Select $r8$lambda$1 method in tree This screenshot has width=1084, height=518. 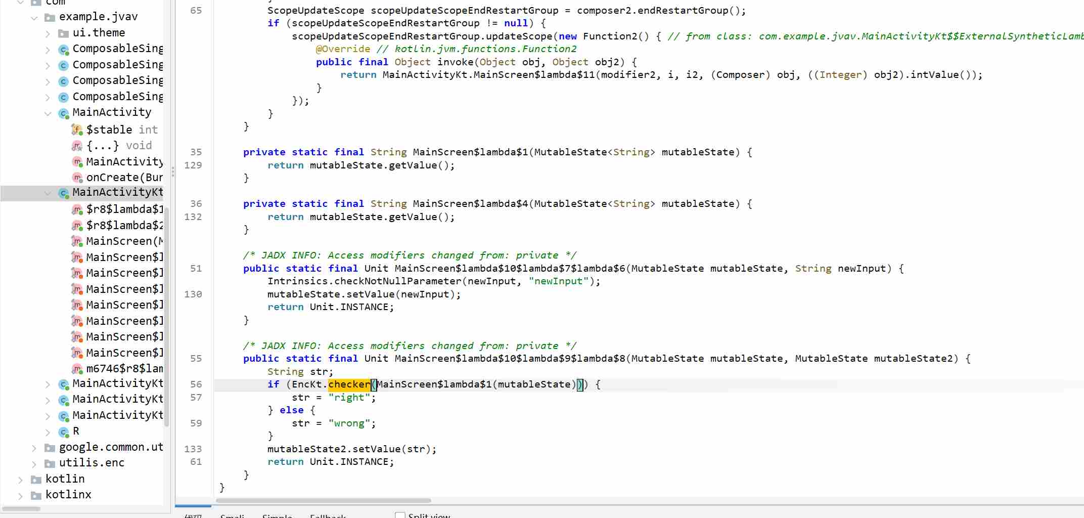tap(124, 209)
